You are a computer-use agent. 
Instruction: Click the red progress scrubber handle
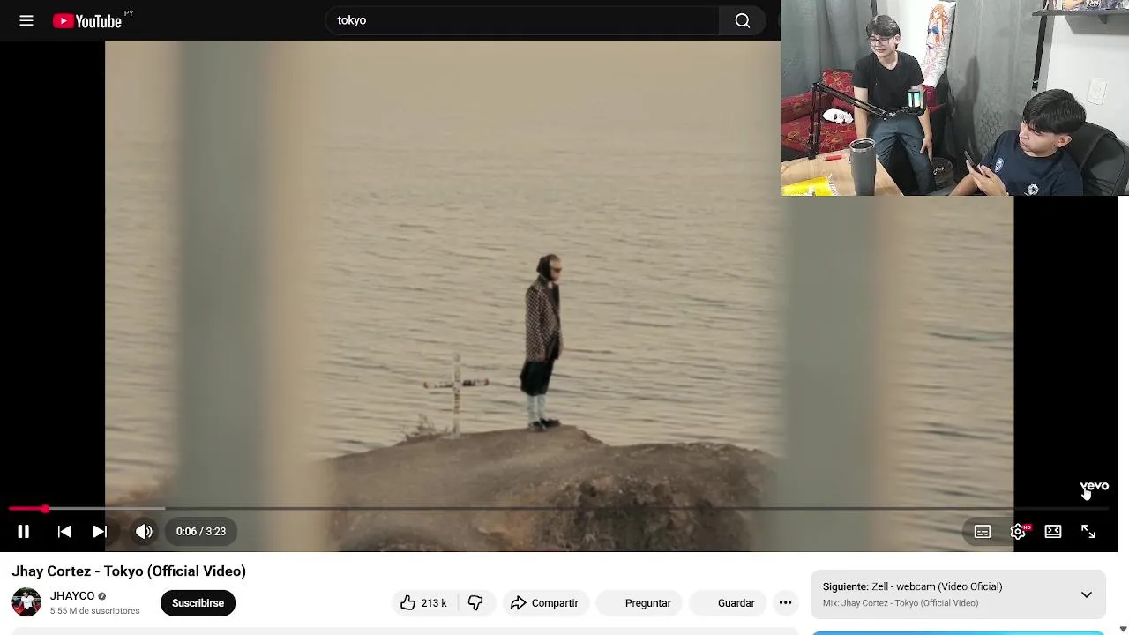click(x=45, y=509)
